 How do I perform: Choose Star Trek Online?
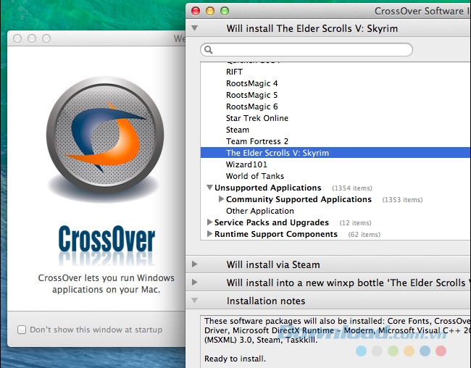[x=257, y=118]
